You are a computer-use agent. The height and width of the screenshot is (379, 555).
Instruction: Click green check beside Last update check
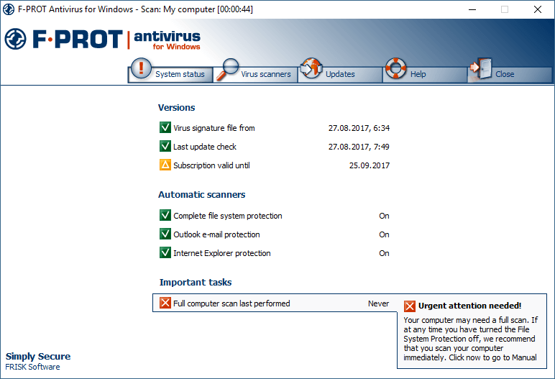point(165,146)
